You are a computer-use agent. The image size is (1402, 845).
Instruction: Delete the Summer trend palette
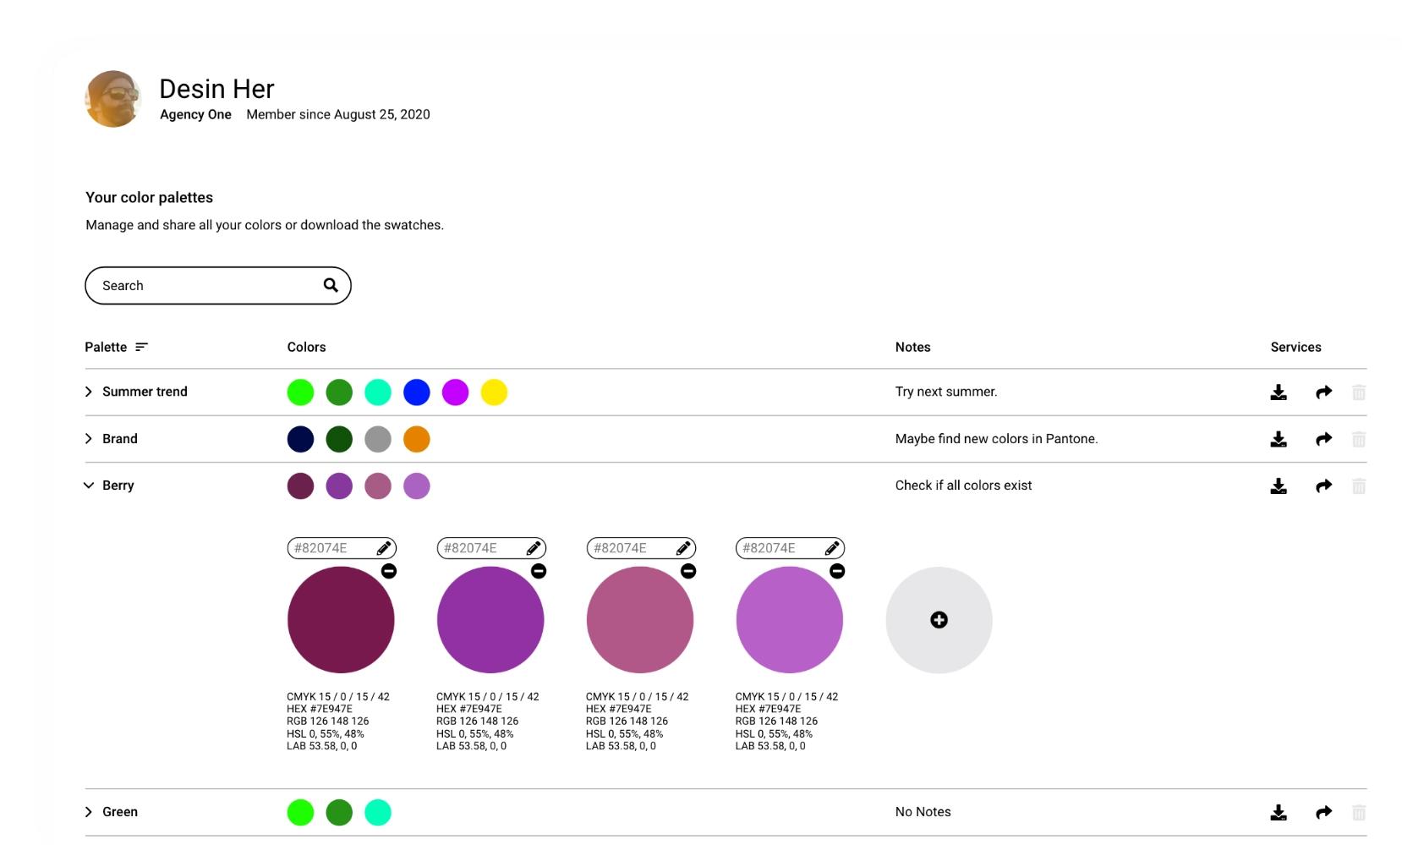pyautogui.click(x=1360, y=392)
